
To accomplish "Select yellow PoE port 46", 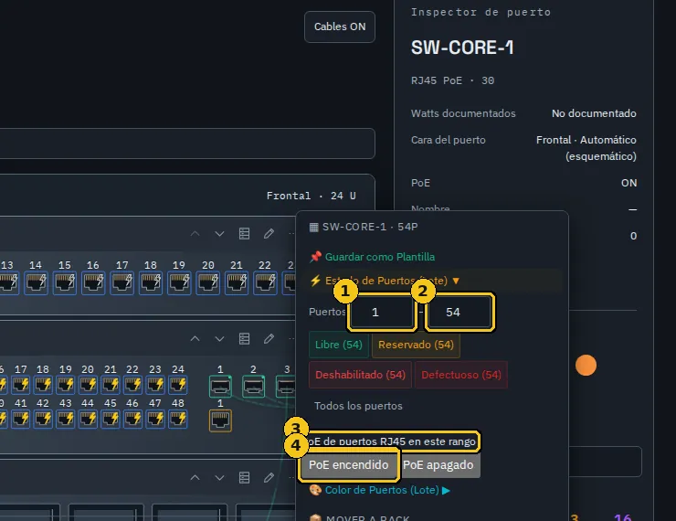I will click(132, 419).
